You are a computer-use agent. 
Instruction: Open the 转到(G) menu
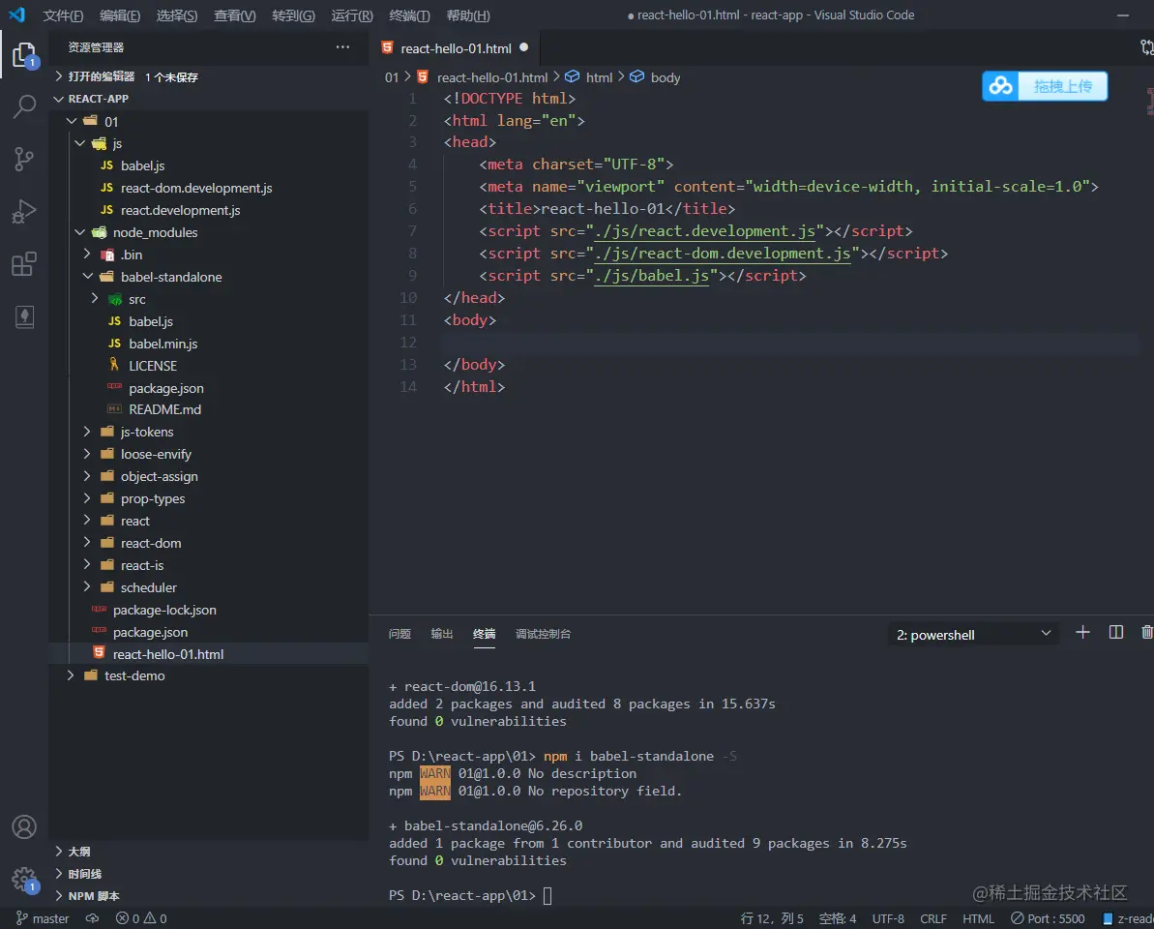pos(294,15)
